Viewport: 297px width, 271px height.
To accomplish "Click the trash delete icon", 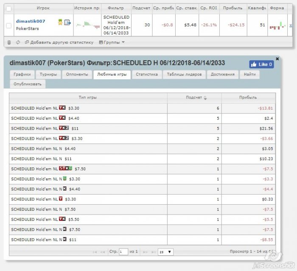I will tap(9, 42).
